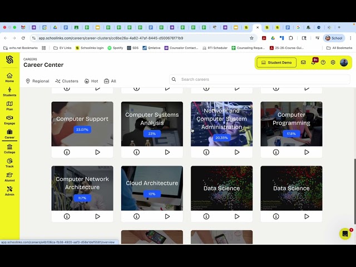Open the settings gear icon

333,62
